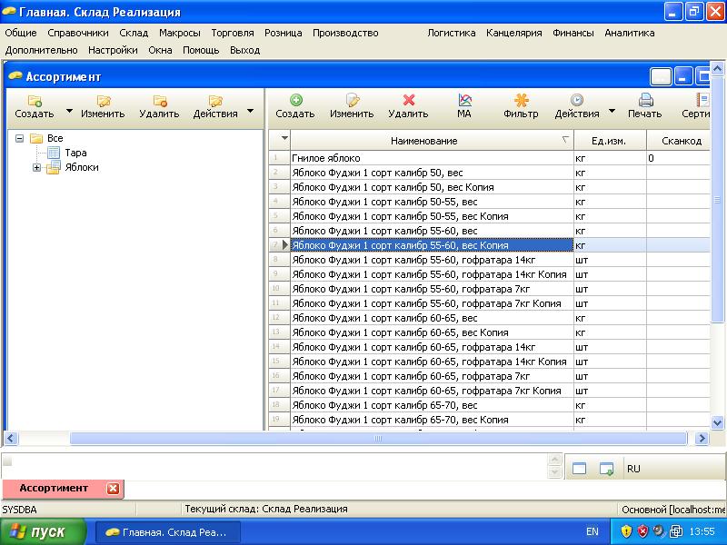
Task: Delete item using red X Удалить icon
Action: (408, 101)
